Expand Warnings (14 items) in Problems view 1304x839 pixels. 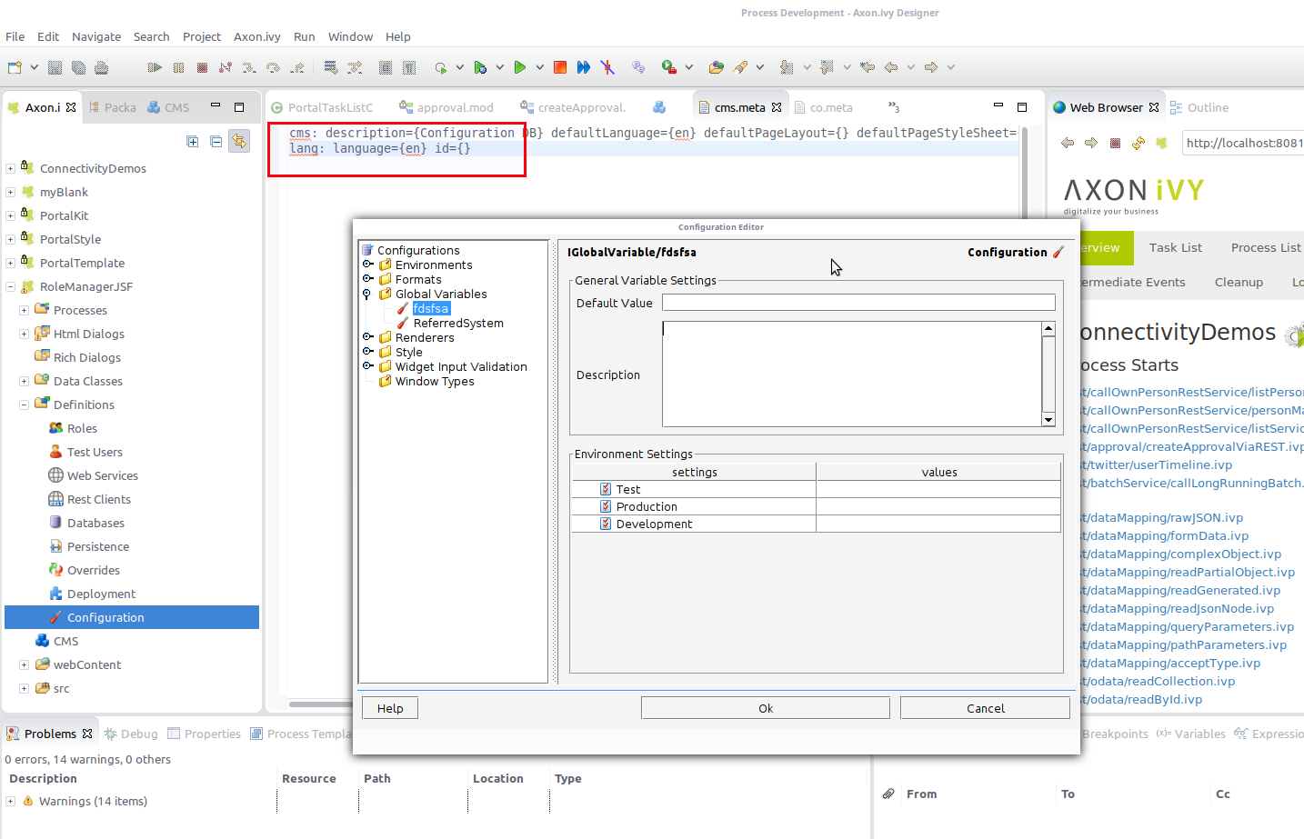10,801
